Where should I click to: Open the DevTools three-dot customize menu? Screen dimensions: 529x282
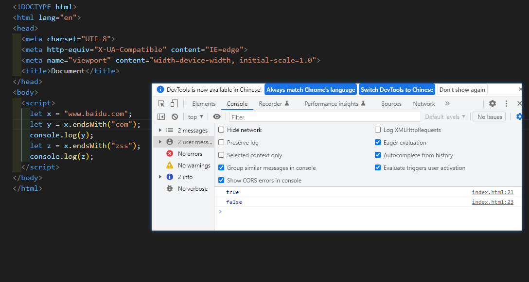click(x=506, y=103)
